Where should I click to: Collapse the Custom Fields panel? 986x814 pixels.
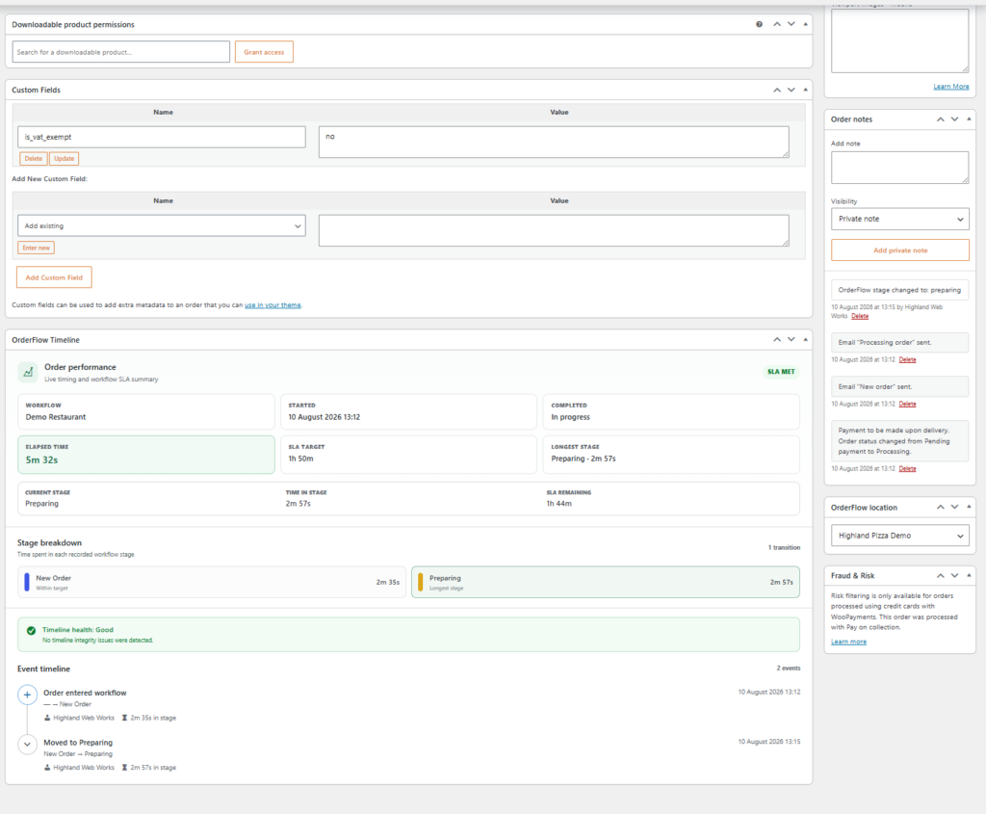tap(806, 90)
